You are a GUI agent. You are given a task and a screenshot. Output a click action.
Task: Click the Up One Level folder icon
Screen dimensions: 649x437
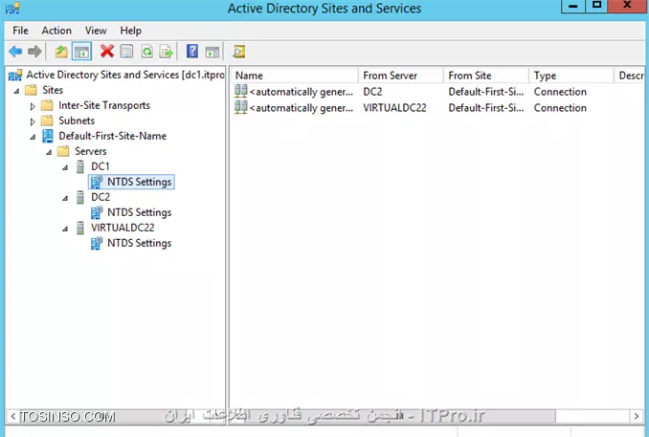[61, 52]
